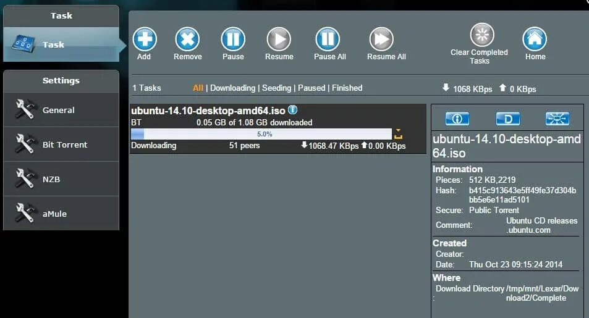589x318 pixels.
Task: Open NZB settings page
Action: click(61, 178)
